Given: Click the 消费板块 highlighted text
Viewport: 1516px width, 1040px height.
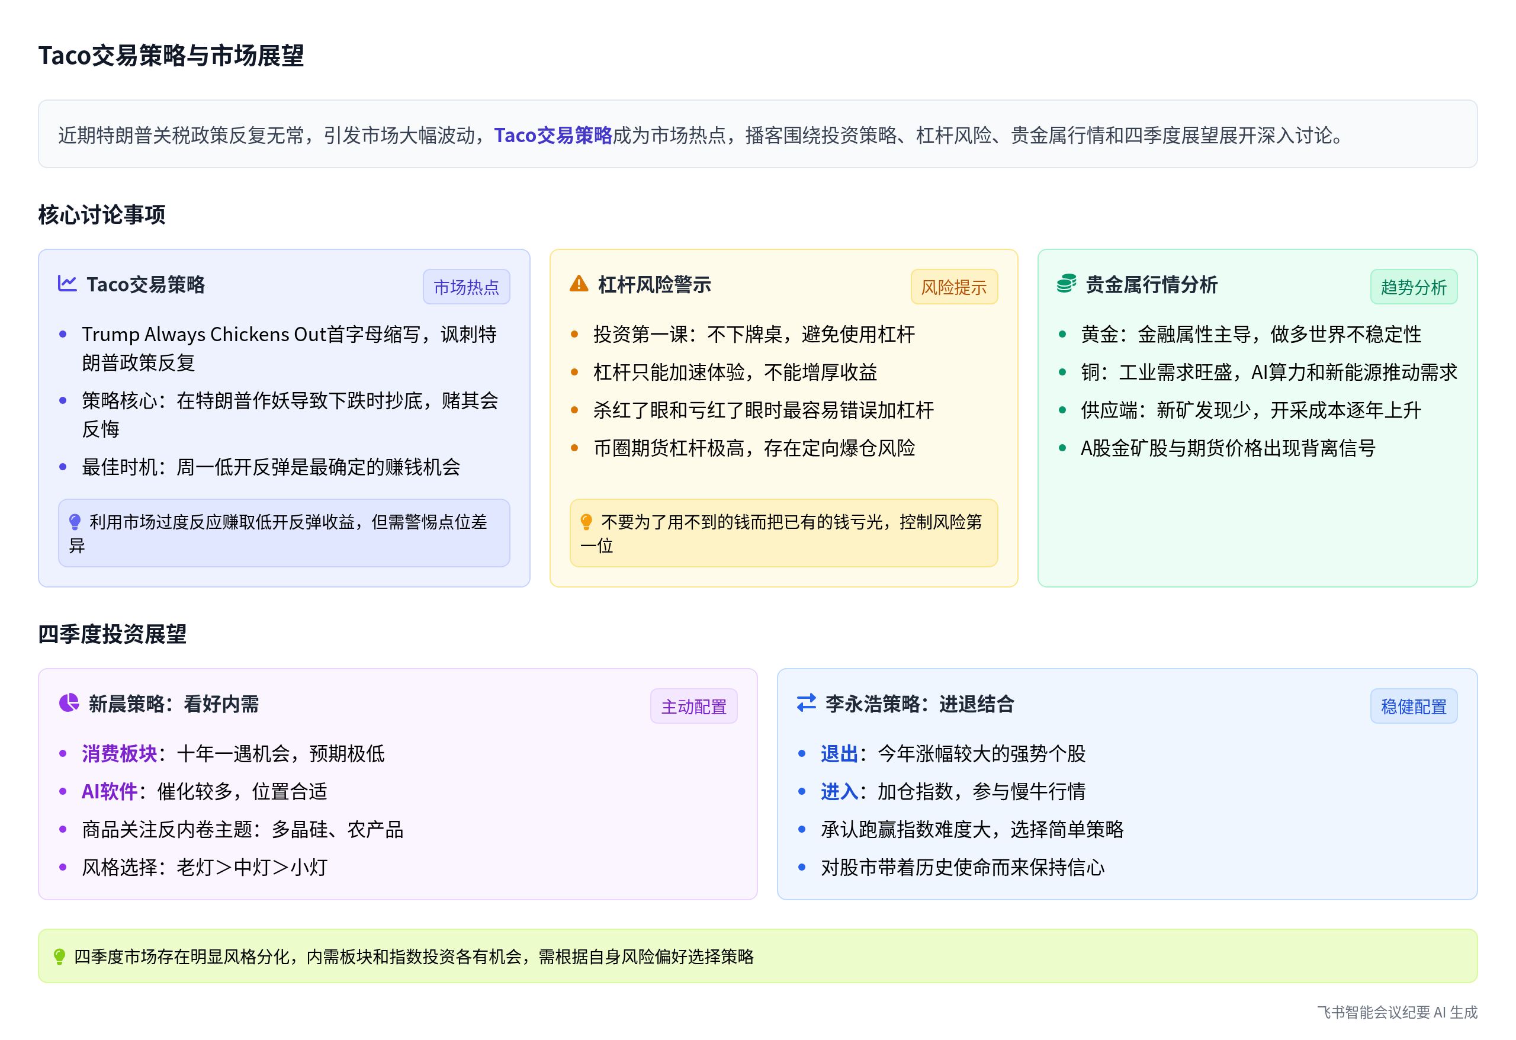Looking at the screenshot, I should pyautogui.click(x=120, y=753).
